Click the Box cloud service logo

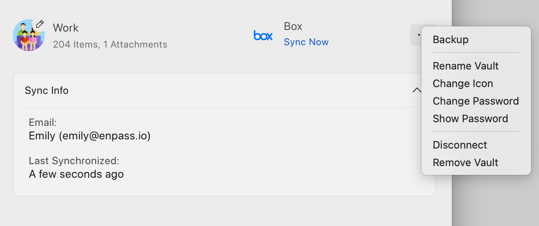[263, 35]
